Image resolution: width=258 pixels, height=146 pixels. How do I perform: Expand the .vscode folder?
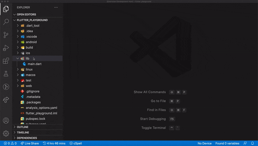coord(37,36)
